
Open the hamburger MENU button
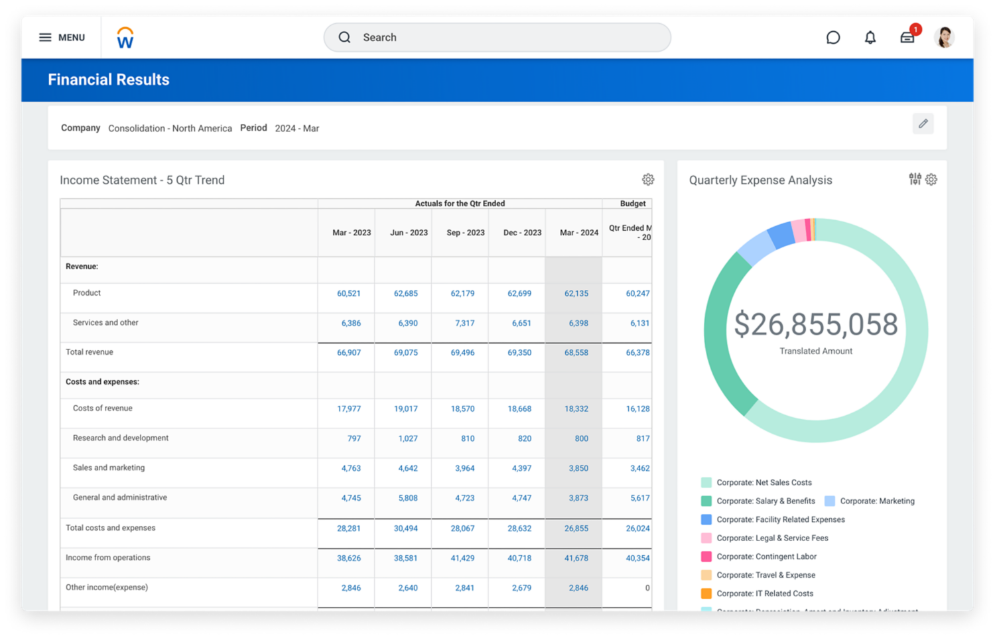coord(62,37)
